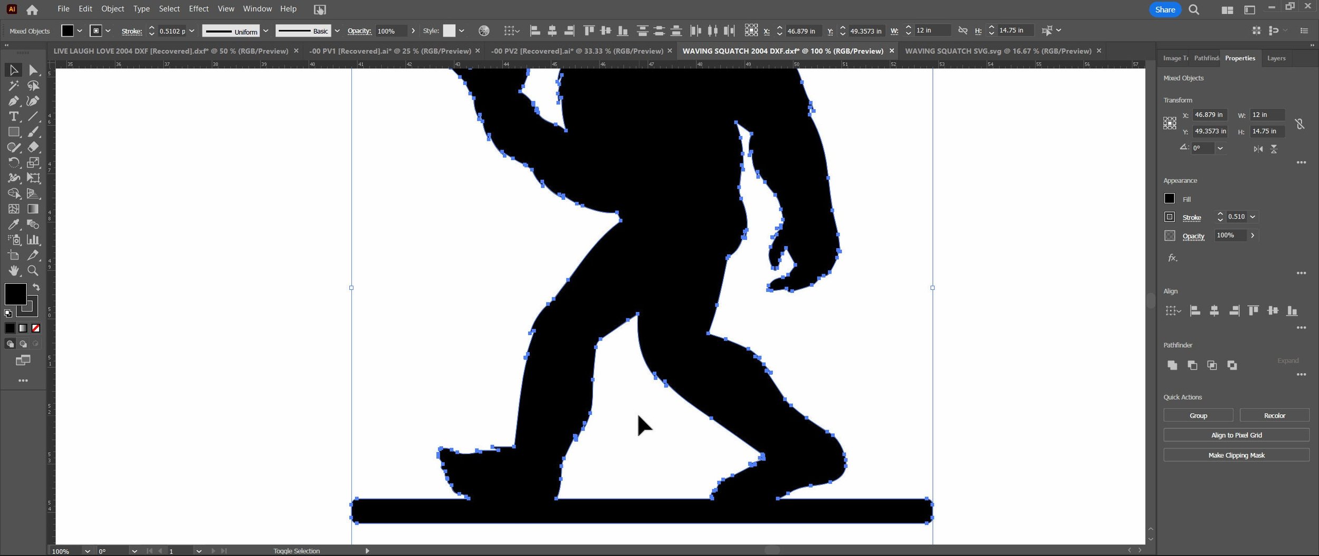Viewport: 1319px width, 556px height.
Task: Click the Fill color swatch in Appearance
Action: [1170, 199]
